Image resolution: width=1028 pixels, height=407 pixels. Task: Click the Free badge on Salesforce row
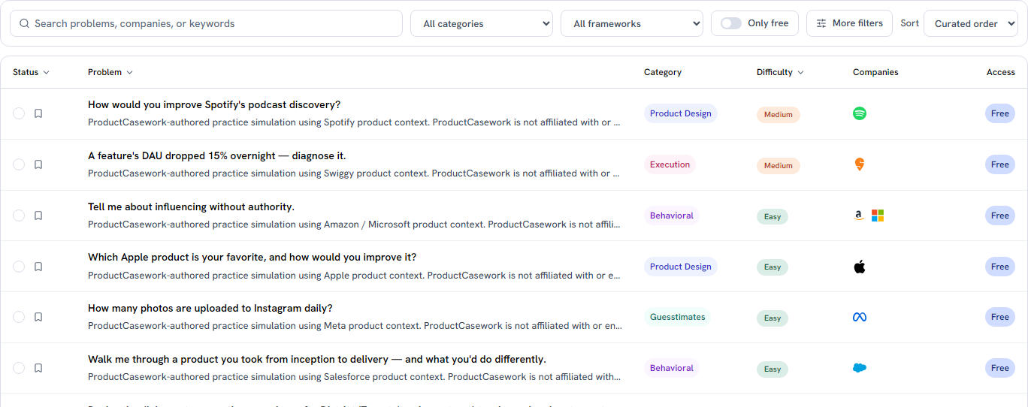coord(1000,368)
